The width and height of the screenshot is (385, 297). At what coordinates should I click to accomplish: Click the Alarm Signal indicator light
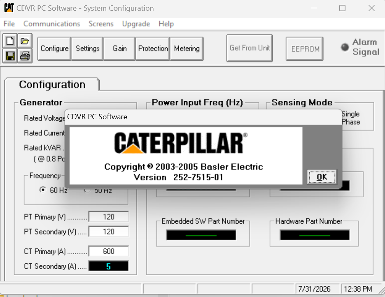[345, 47]
